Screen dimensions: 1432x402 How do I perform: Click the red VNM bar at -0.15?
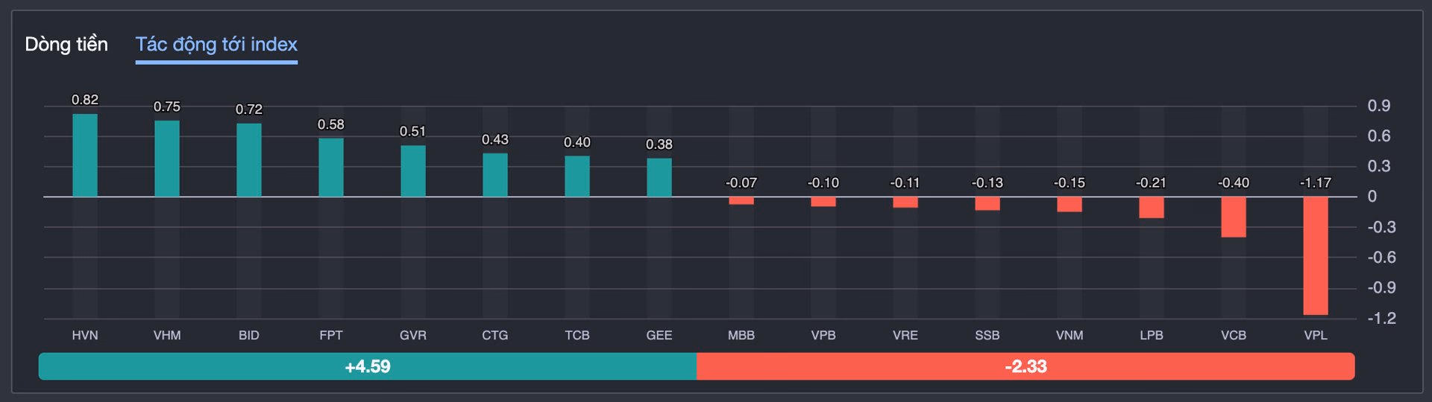tap(1070, 205)
